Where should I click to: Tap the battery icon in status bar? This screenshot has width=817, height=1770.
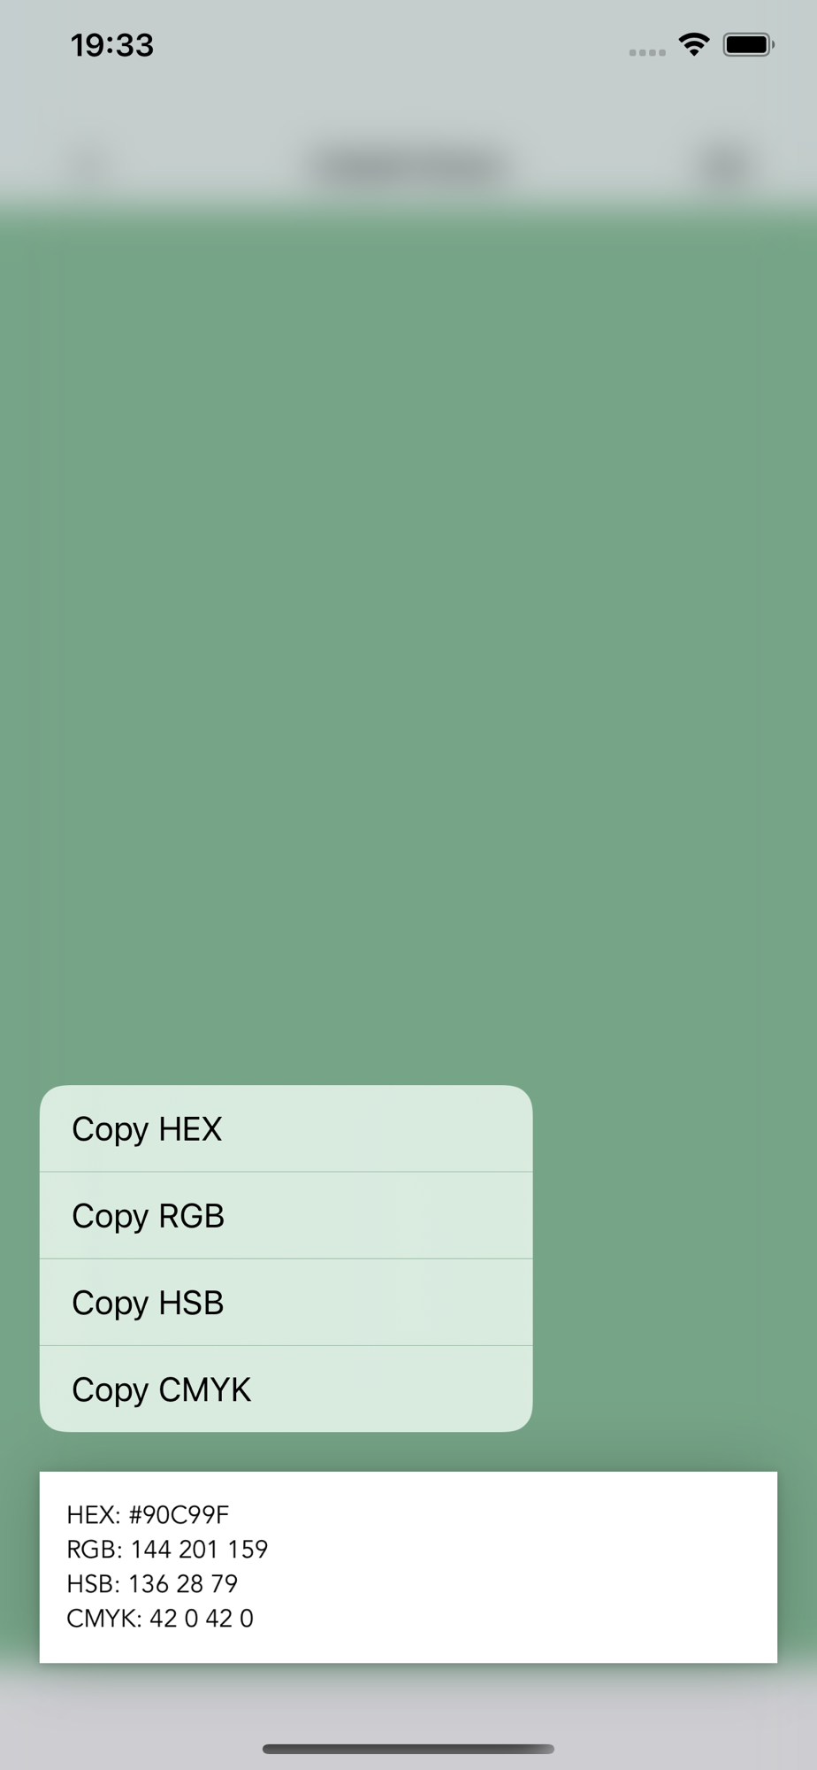[x=748, y=44]
